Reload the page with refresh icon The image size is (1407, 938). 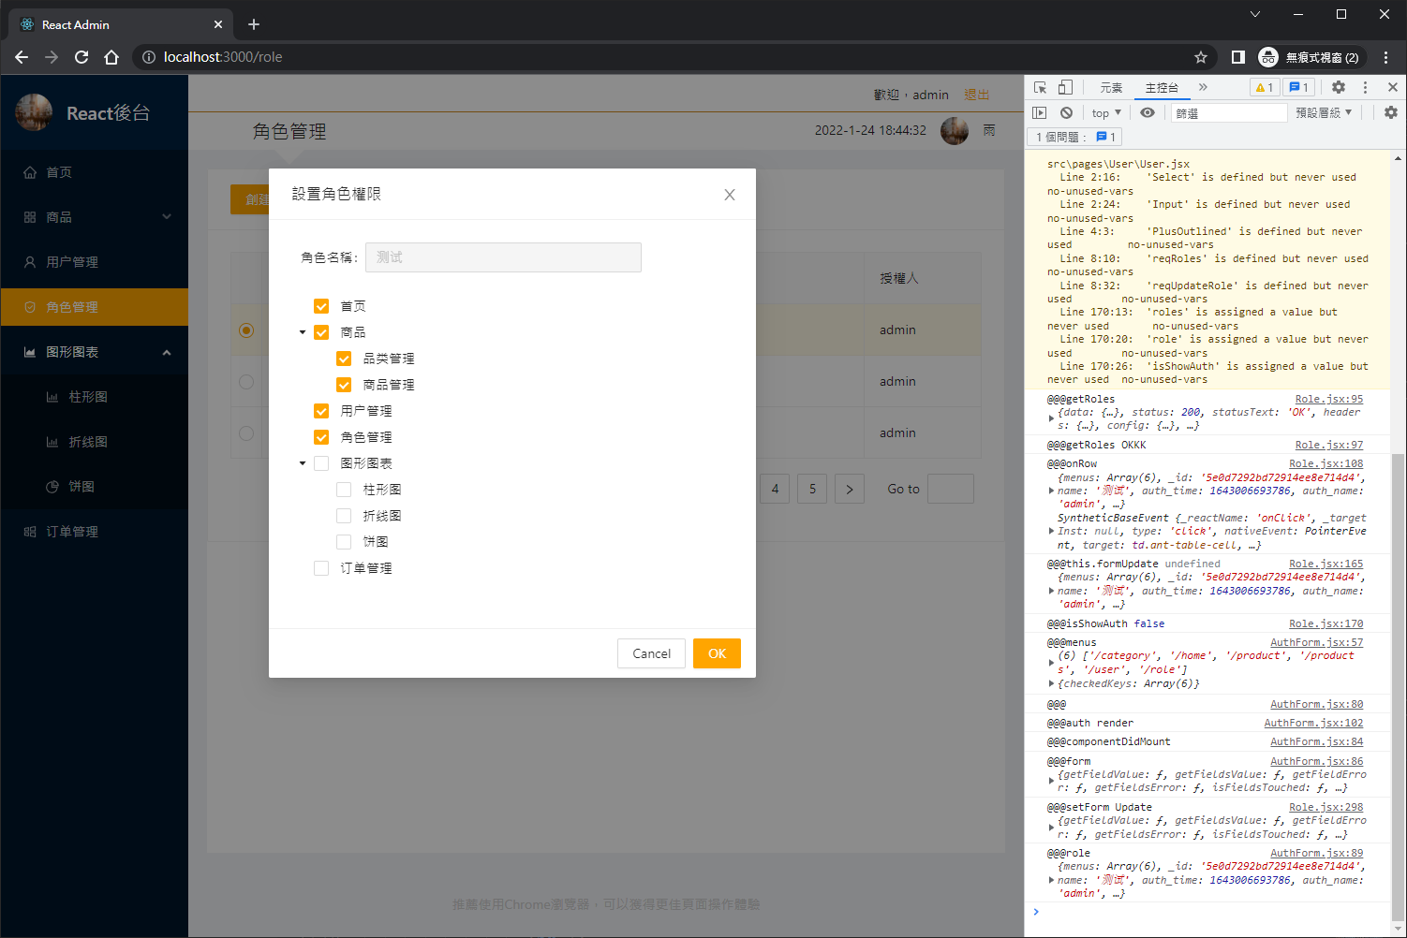coord(81,57)
